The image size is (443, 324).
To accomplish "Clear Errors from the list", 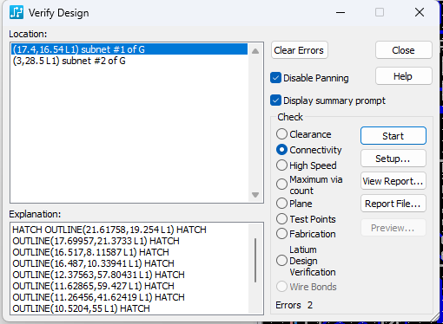I will (300, 50).
